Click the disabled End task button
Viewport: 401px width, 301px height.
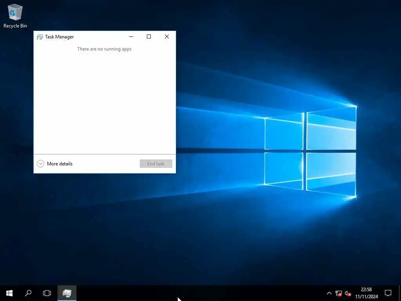156,163
